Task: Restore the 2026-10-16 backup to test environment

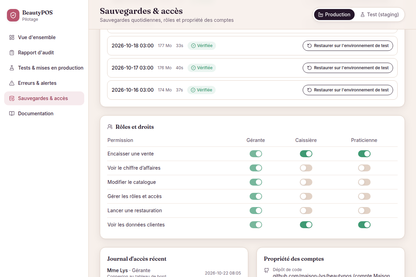Action: (348, 90)
